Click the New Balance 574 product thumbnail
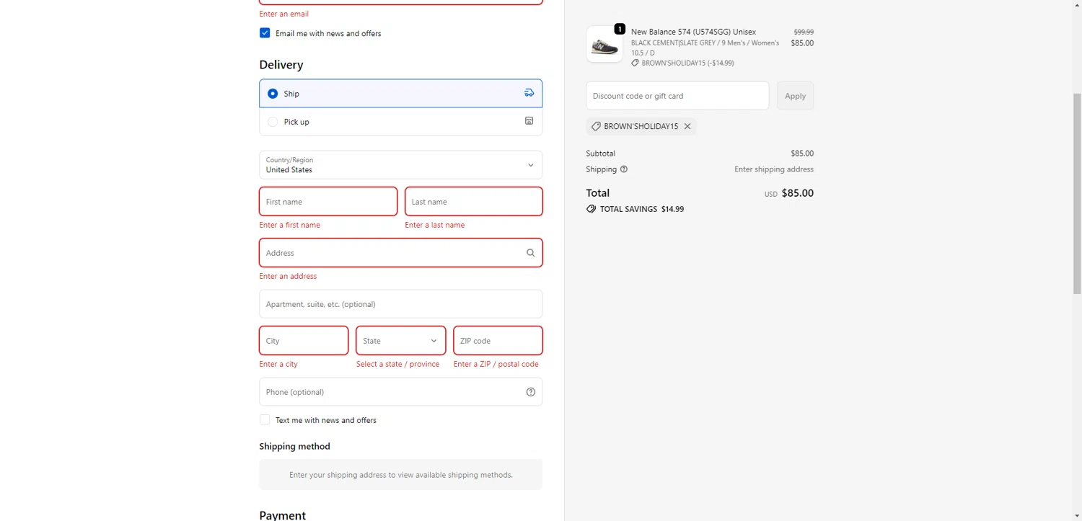The image size is (1082, 521). pos(604,45)
